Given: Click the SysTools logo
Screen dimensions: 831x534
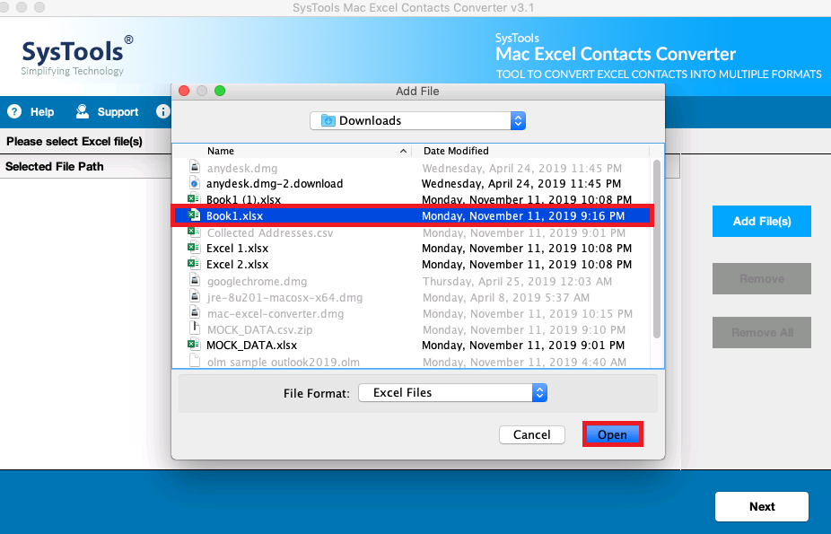Looking at the screenshot, I should (76, 55).
